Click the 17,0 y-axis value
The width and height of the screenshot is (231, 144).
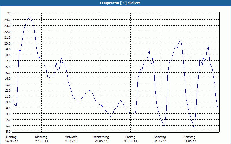8,61
